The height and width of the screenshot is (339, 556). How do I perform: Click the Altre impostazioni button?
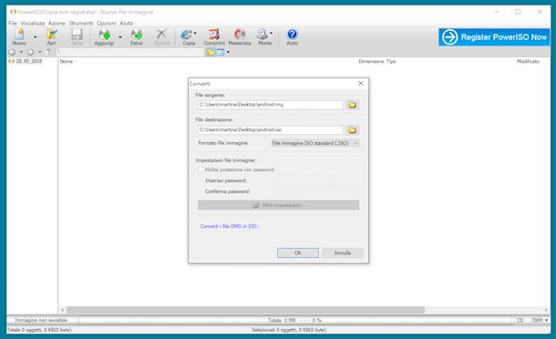pyautogui.click(x=278, y=205)
